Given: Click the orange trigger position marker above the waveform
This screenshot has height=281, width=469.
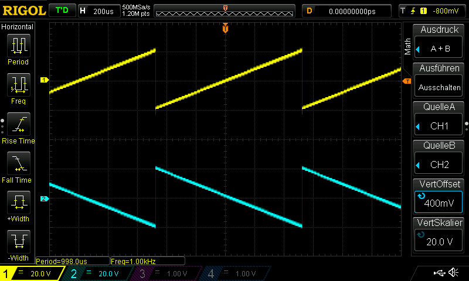Looking at the screenshot, I should click(x=225, y=28).
